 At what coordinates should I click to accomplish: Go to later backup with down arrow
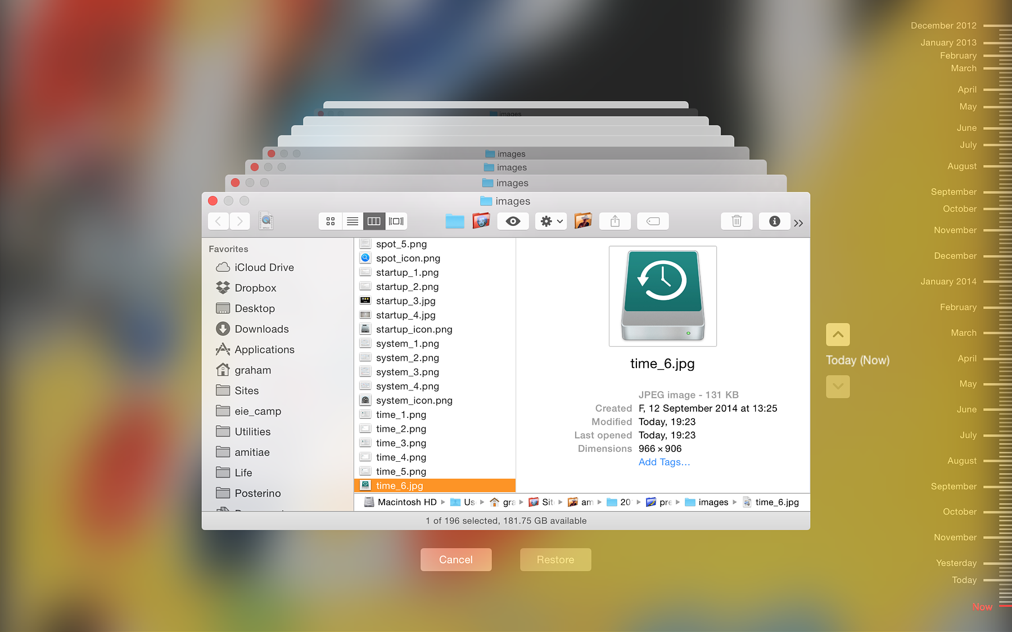(x=838, y=387)
